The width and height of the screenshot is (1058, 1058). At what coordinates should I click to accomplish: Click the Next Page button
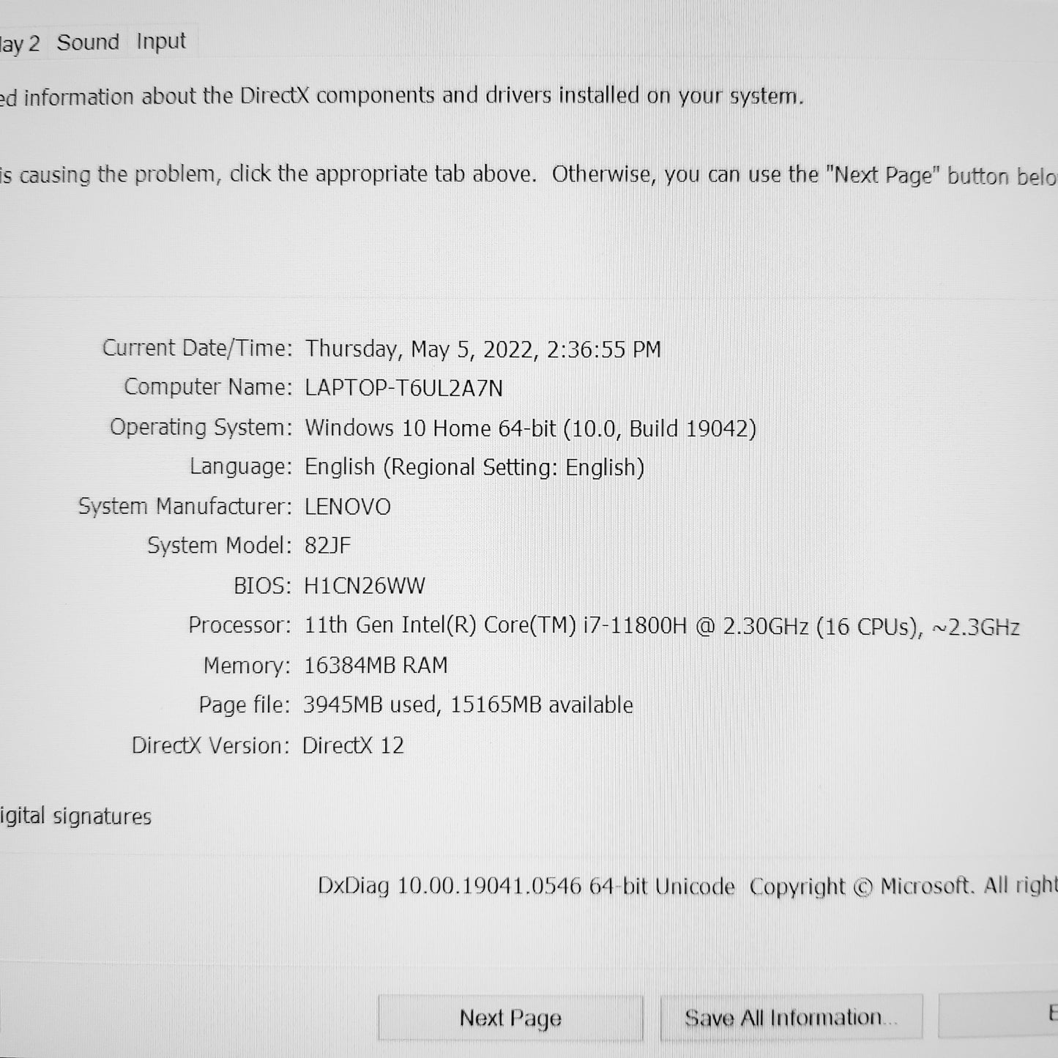click(x=510, y=1018)
